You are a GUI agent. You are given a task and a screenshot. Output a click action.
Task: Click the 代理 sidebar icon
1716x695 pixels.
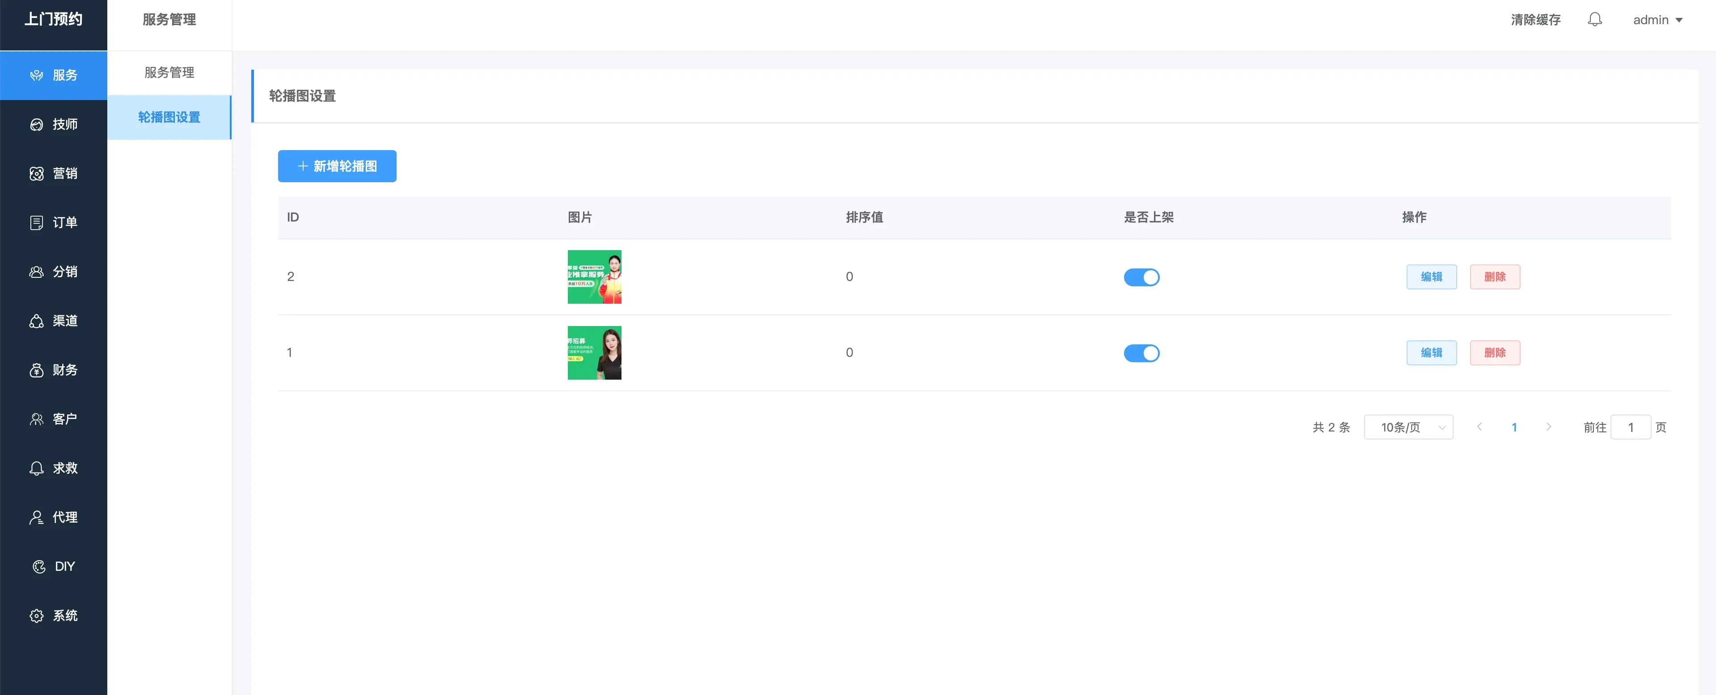click(x=37, y=517)
